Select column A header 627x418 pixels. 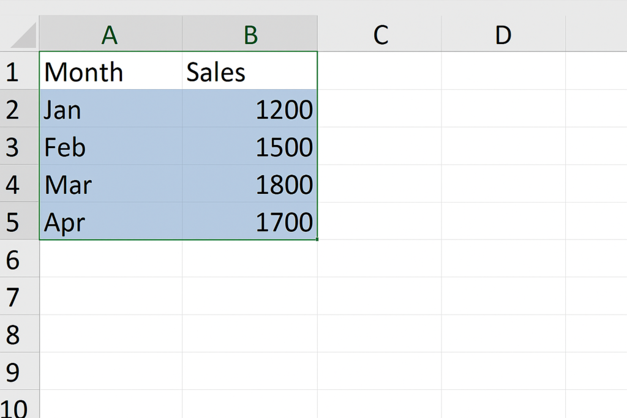pyautogui.click(x=111, y=34)
